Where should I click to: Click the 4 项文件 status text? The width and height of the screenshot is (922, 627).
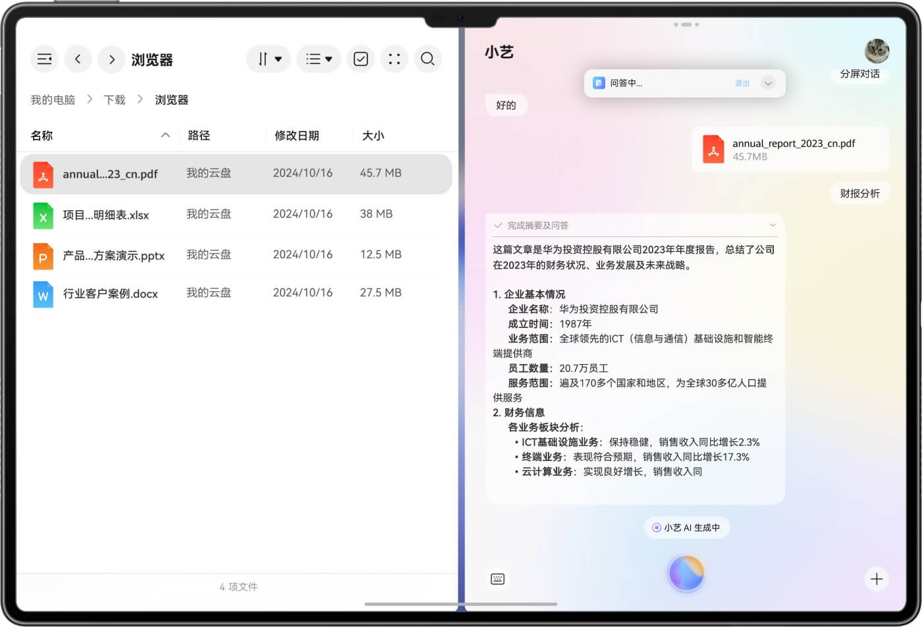coord(238,587)
